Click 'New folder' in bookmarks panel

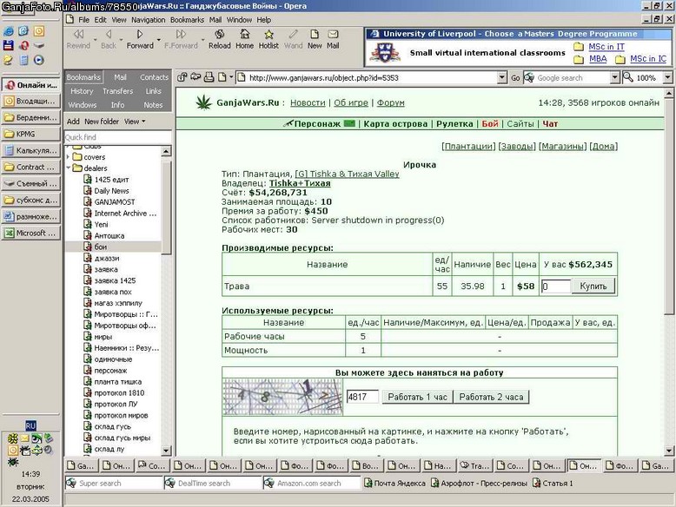pos(102,122)
